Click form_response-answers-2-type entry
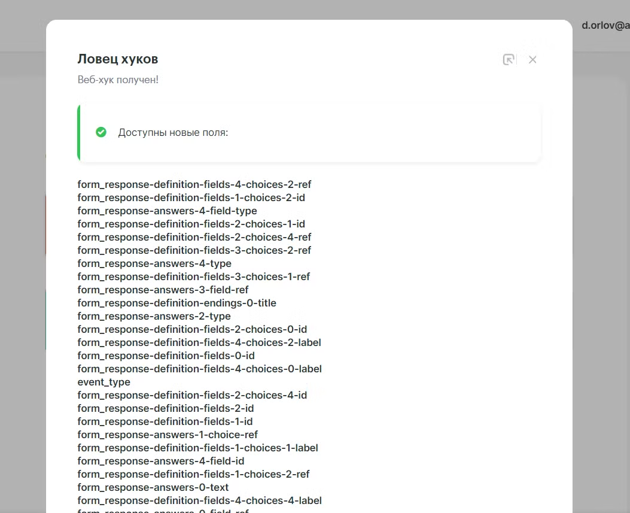This screenshot has width=630, height=513. (154, 316)
